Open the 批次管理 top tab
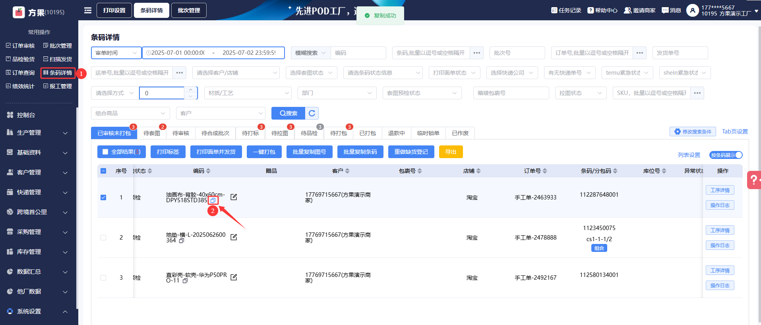 (x=189, y=10)
